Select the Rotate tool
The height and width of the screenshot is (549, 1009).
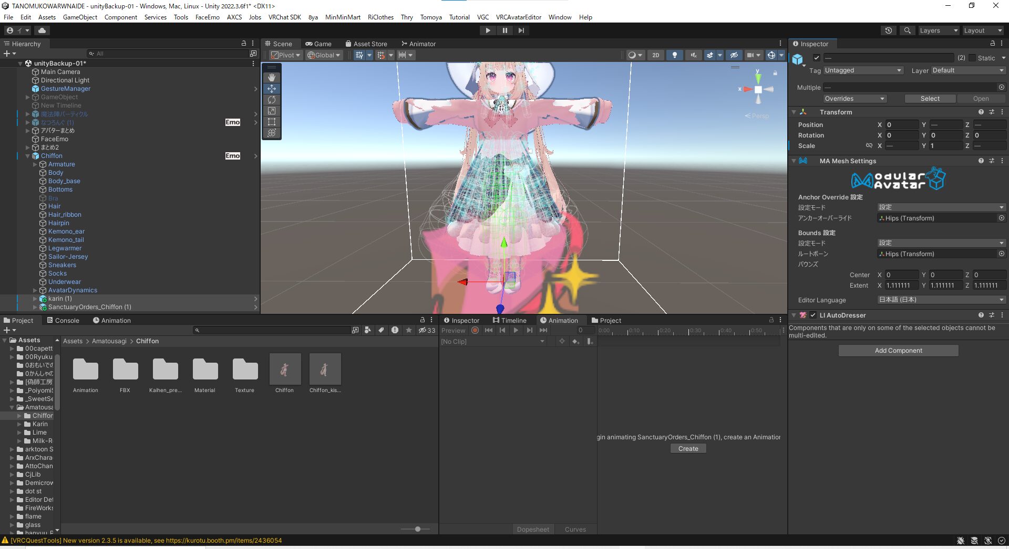(x=272, y=100)
